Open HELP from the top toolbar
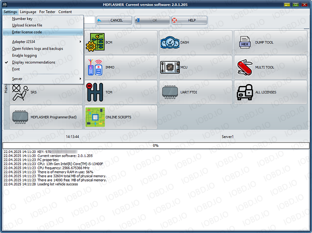The width and height of the screenshot is (312, 233). coord(190,20)
